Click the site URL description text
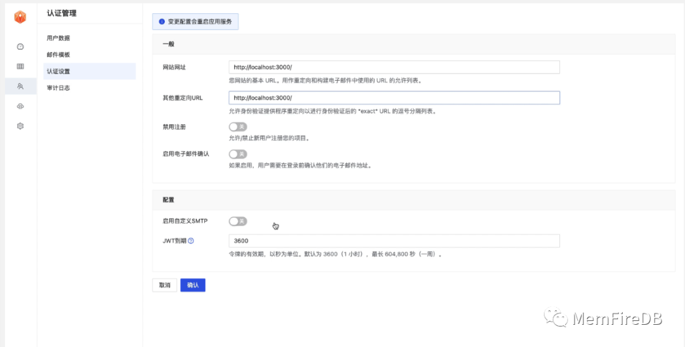Screen dimensions: 685x347 pos(326,81)
